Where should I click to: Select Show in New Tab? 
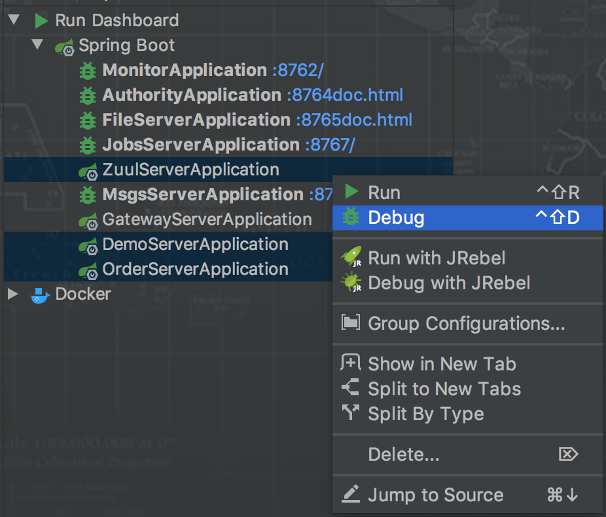(468, 364)
